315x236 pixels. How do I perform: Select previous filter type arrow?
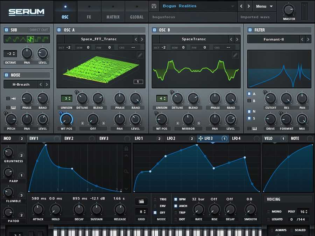302,39
